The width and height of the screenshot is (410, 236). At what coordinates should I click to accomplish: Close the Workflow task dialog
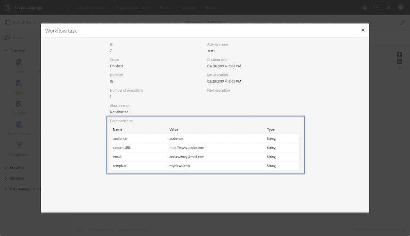tap(363, 30)
